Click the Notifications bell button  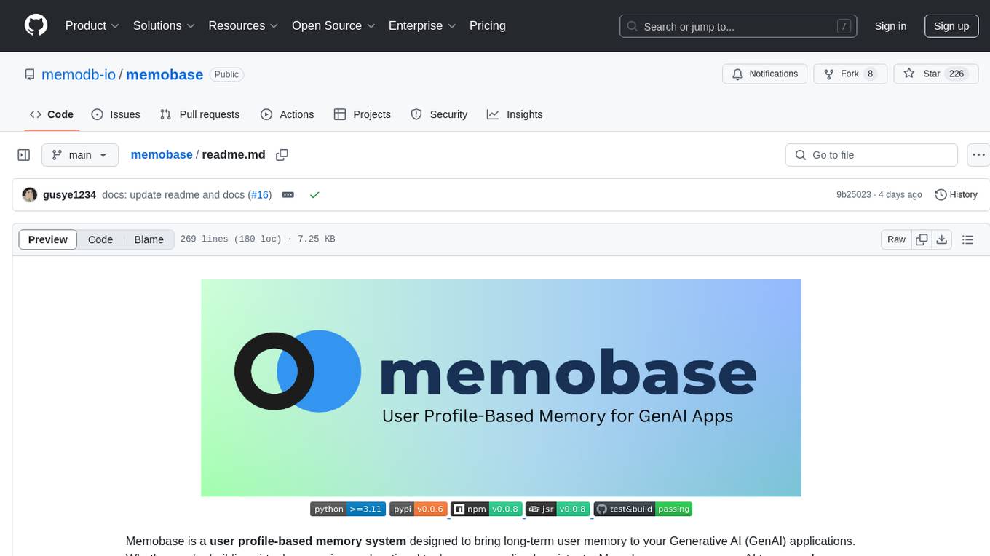765,74
